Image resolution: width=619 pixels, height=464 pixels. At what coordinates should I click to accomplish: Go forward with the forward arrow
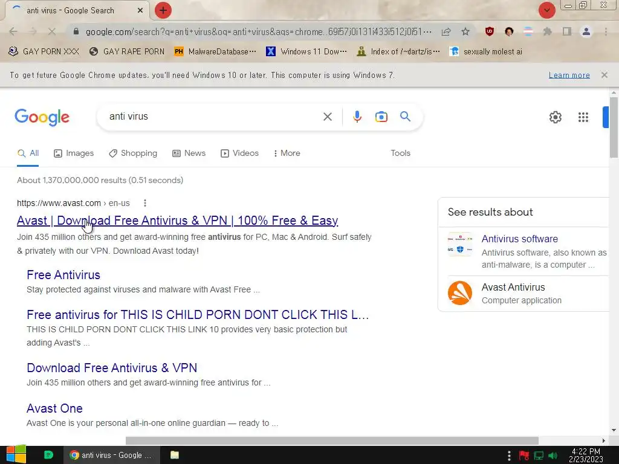tap(33, 31)
